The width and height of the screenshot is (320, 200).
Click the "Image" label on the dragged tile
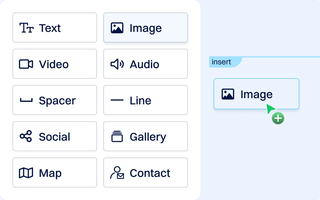tap(256, 94)
